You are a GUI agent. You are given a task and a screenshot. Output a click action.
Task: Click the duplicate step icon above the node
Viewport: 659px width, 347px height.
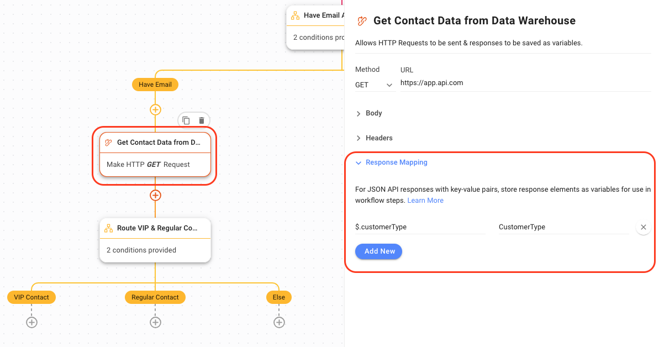point(186,120)
